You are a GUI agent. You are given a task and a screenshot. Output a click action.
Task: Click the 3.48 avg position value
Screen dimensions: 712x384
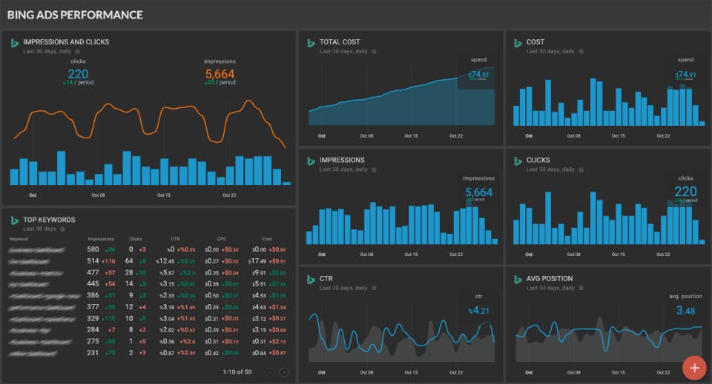click(685, 311)
